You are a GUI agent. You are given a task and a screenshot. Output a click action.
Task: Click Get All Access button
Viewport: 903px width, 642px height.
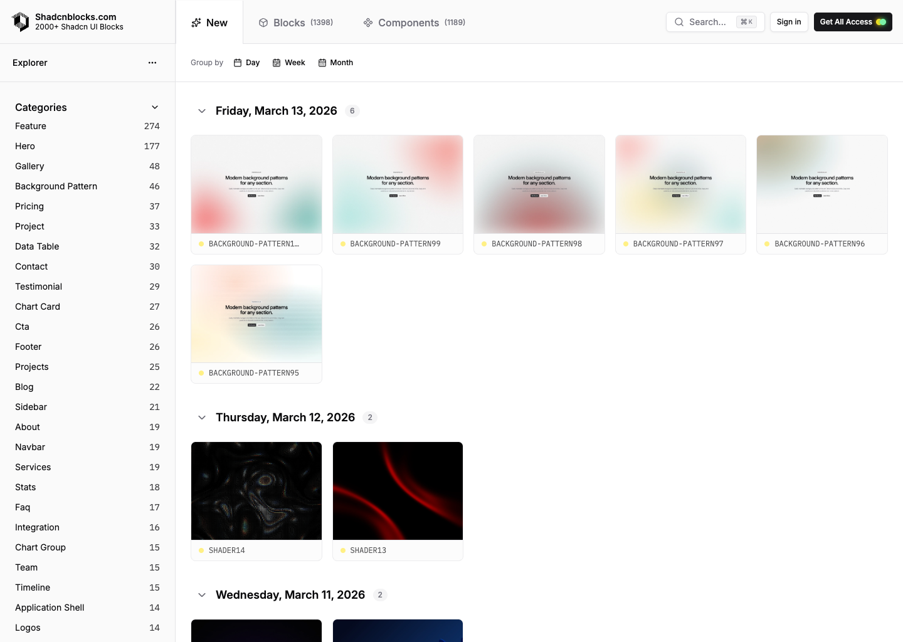coord(852,22)
